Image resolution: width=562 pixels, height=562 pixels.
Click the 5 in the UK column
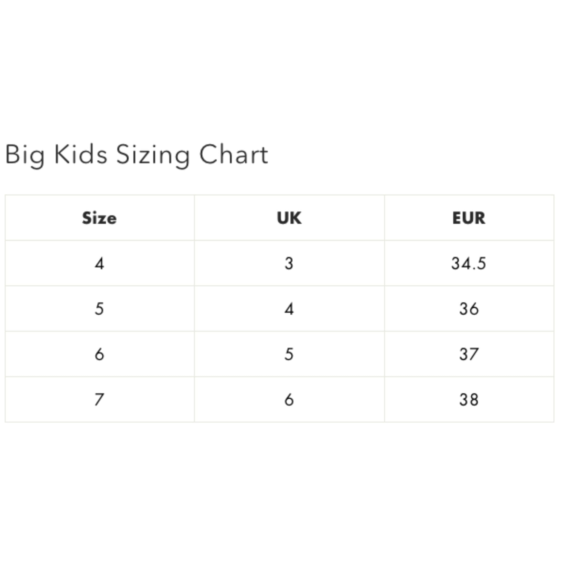[x=289, y=354]
